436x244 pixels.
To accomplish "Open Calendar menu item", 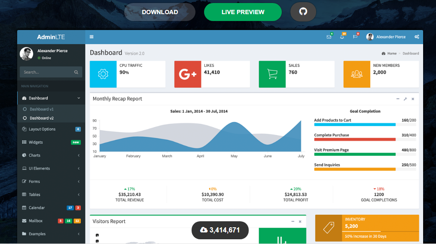I will tap(51, 208).
